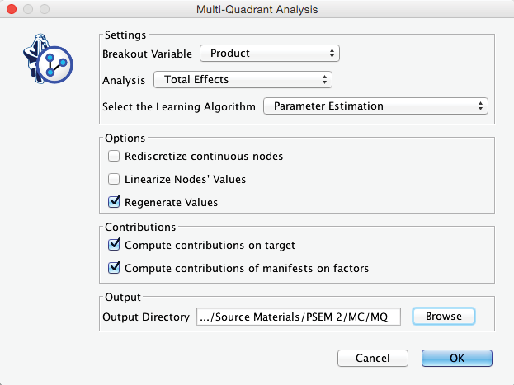Viewport: 514px width, 385px height.
Task: Click the Parameter Estimation dropdown arrows
Action: point(480,106)
